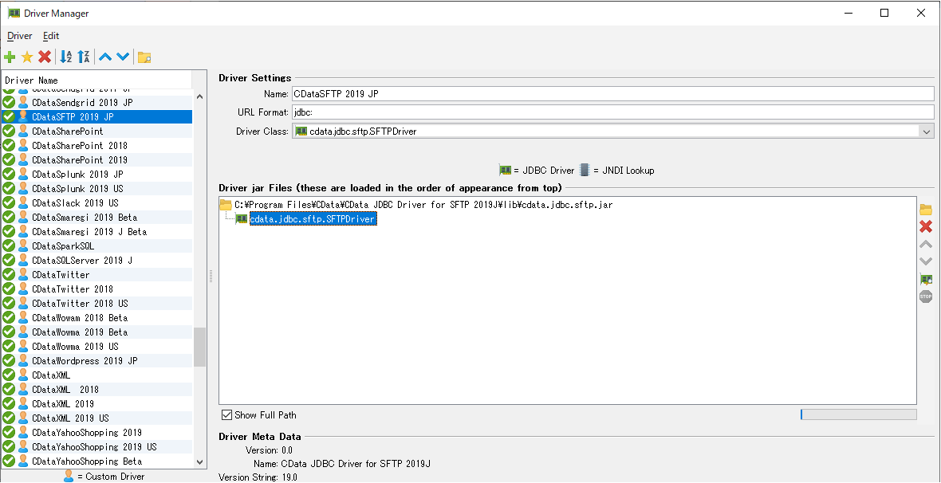Viewport: 941px width, 483px height.
Task: Click the jar loading progress bar
Action: coord(858,414)
